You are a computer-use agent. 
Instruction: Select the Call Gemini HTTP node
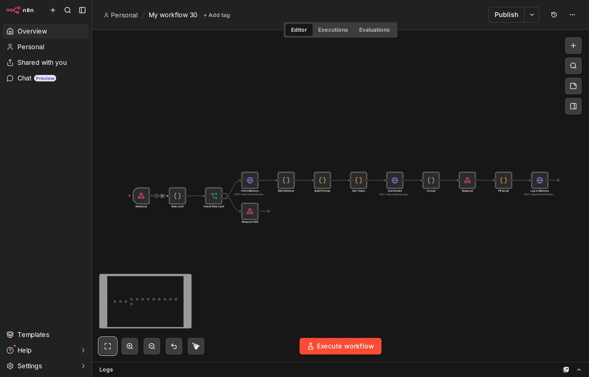395,180
